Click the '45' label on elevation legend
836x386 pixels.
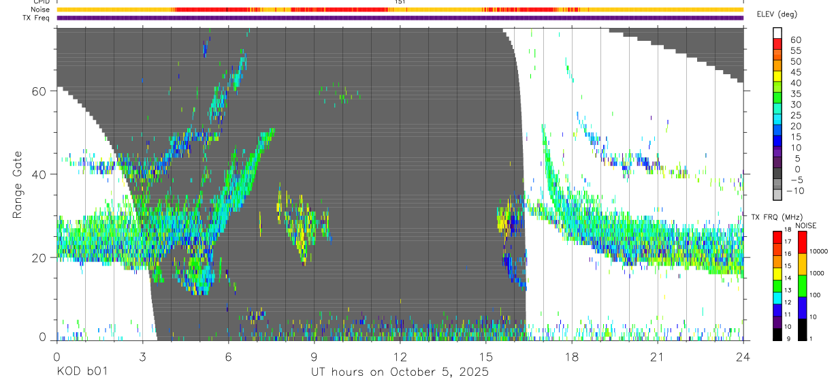click(795, 72)
